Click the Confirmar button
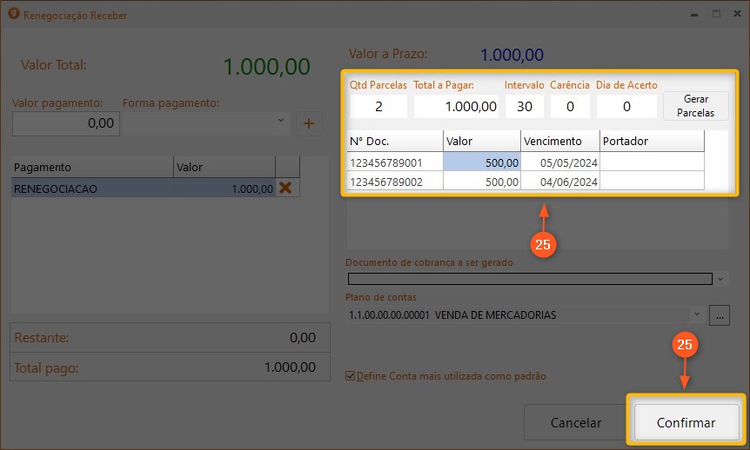 tap(686, 423)
